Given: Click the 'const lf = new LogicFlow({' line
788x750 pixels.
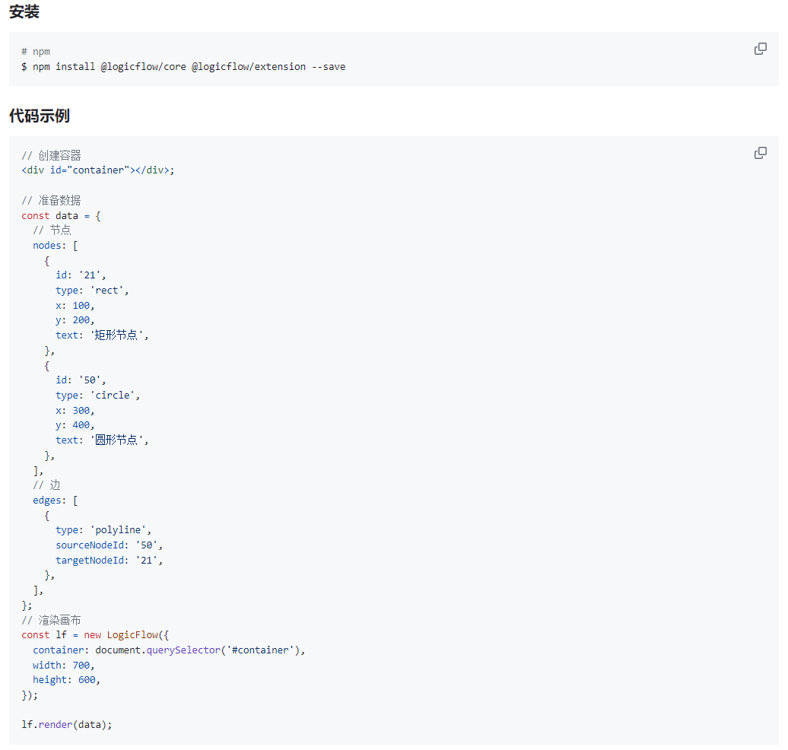Looking at the screenshot, I should click(95, 635).
